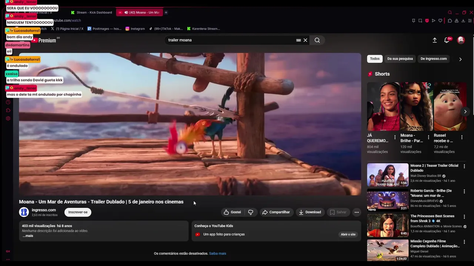
Task: Click the Saiba mais link
Action: pyautogui.click(x=217, y=253)
